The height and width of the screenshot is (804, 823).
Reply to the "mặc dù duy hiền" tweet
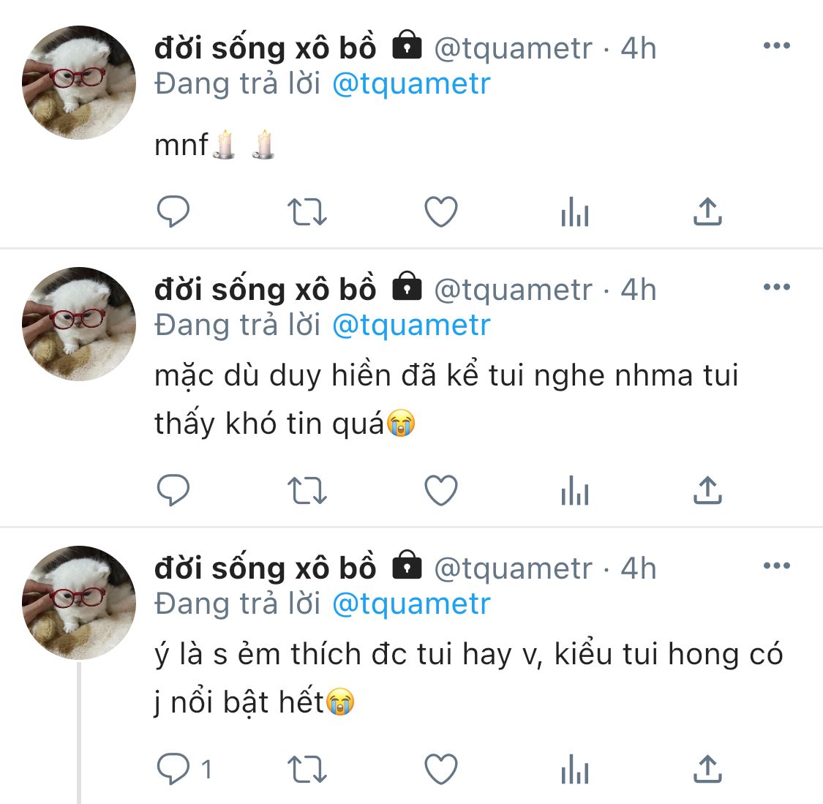[173, 491]
